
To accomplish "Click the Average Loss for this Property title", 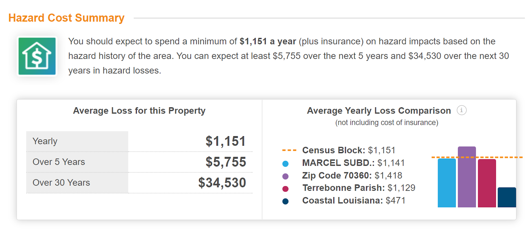I will tap(139, 111).
